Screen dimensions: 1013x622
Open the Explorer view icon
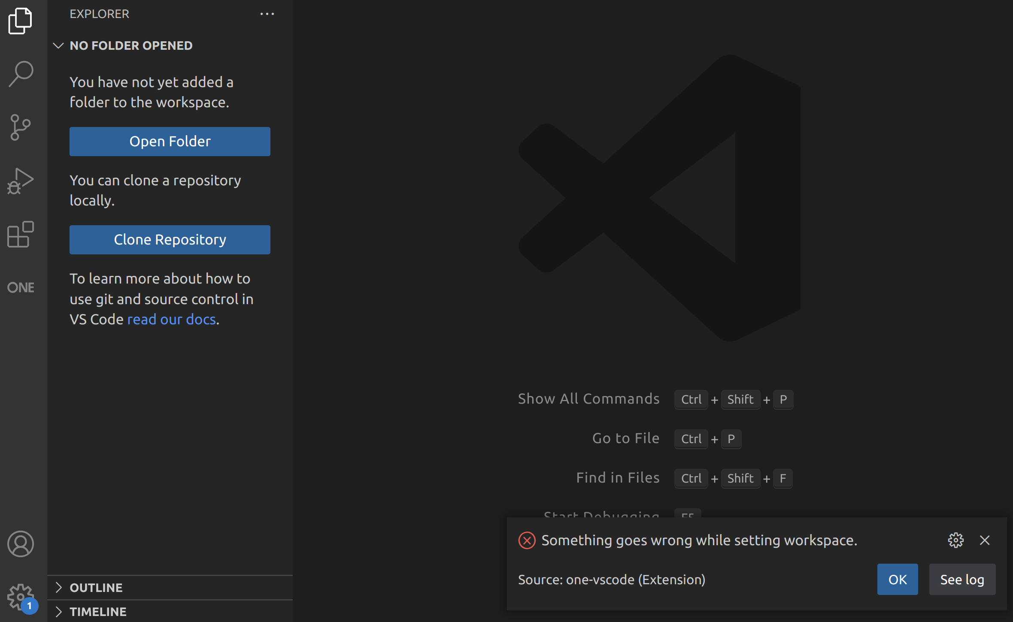coord(20,20)
